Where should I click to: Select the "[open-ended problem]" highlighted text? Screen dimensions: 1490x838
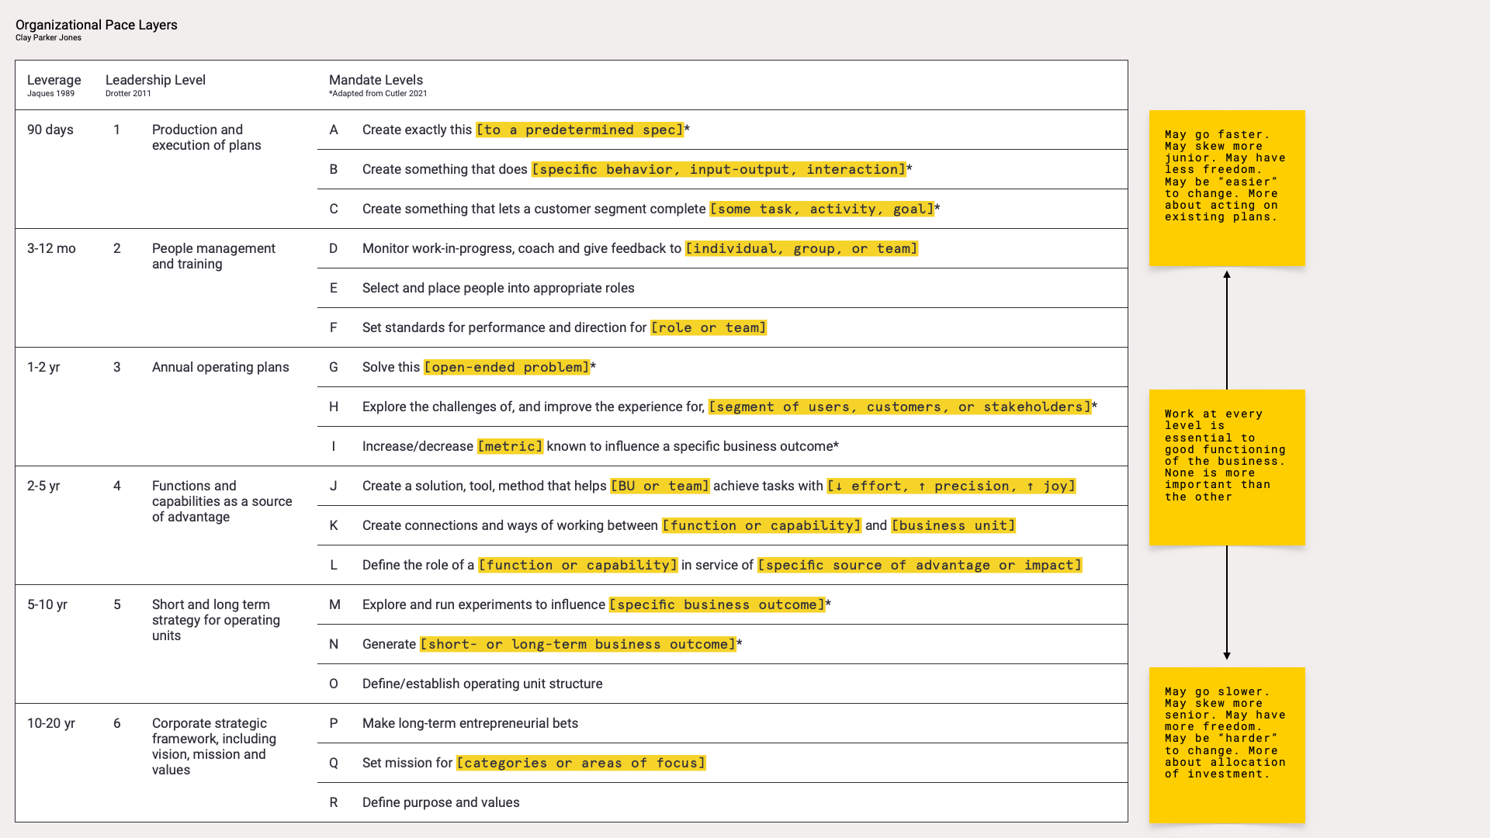(507, 367)
